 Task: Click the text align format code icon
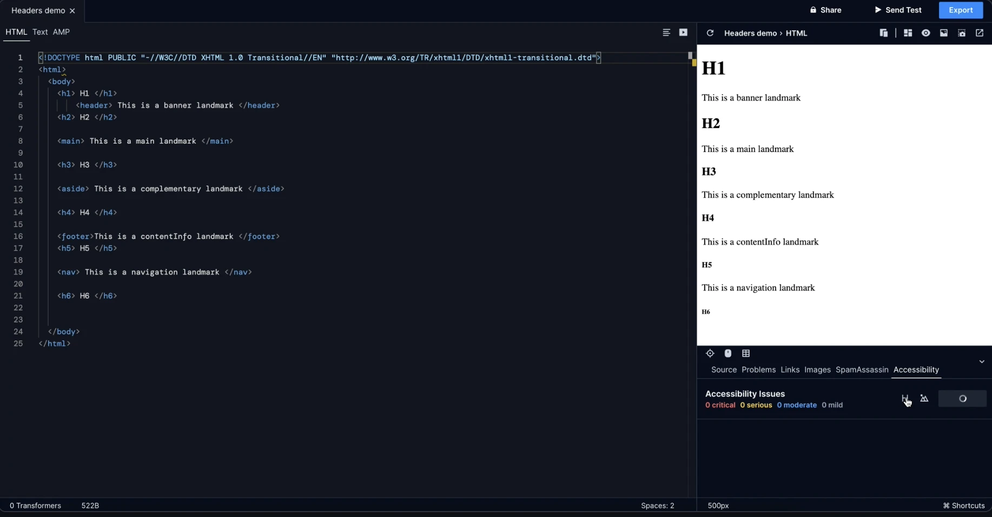click(x=666, y=32)
